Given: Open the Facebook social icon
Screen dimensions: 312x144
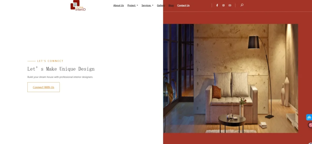Looking at the screenshot, I should tap(217, 5).
